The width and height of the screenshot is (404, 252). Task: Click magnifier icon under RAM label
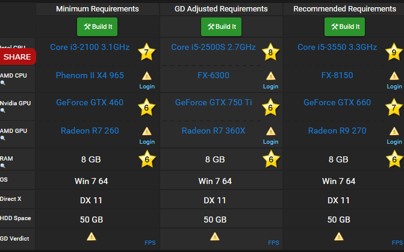(2, 166)
